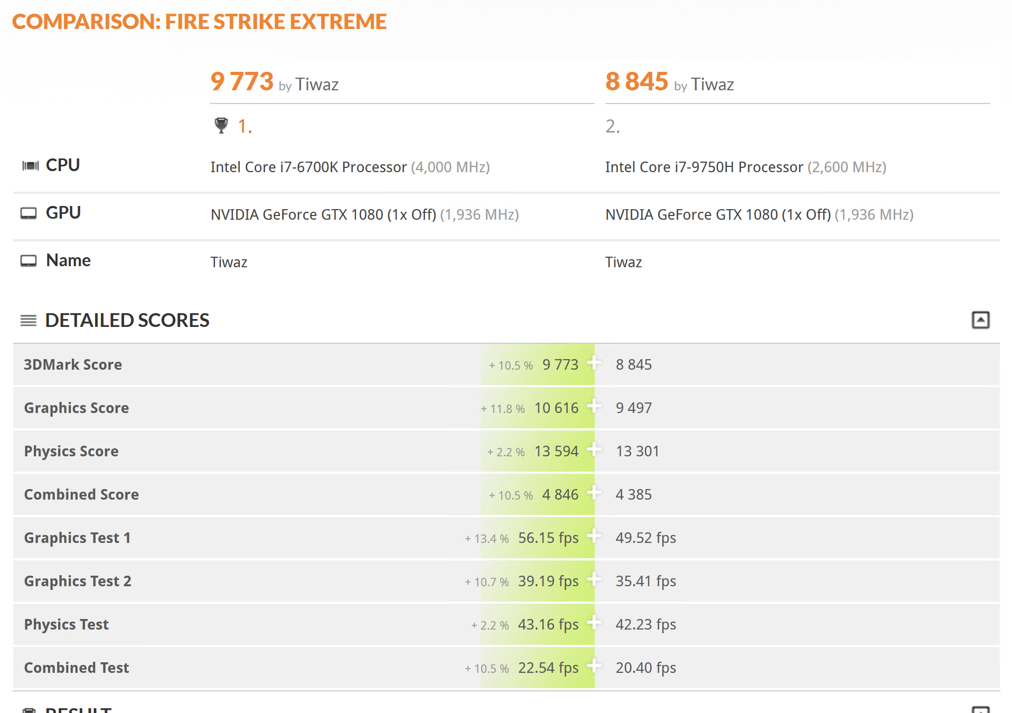Image resolution: width=1012 pixels, height=713 pixels.
Task: Click the green 10 616 Graphics Score bar
Action: [538, 408]
